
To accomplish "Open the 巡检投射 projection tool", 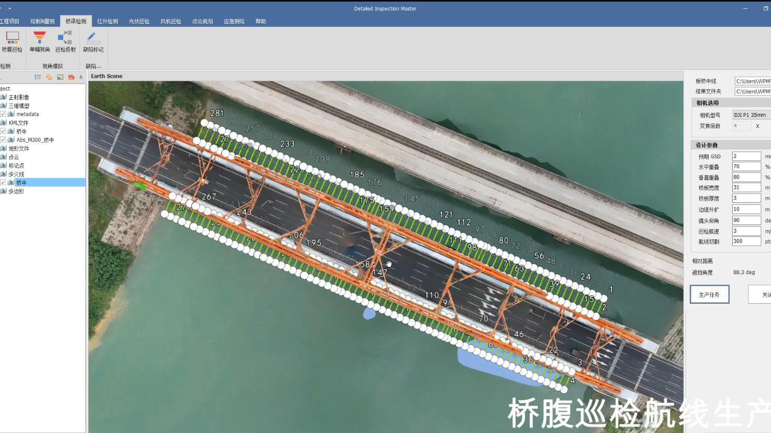I will (65, 41).
